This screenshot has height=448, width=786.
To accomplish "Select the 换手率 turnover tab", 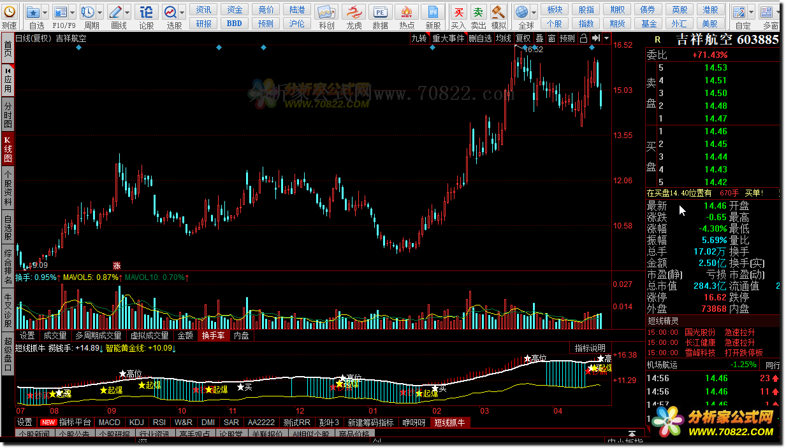I will pos(213,335).
